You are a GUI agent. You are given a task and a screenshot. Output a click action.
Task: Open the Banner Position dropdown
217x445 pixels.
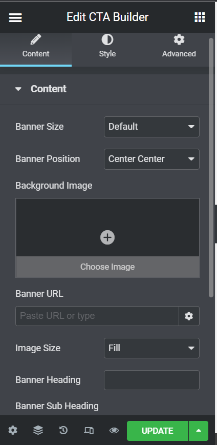pyautogui.click(x=151, y=159)
